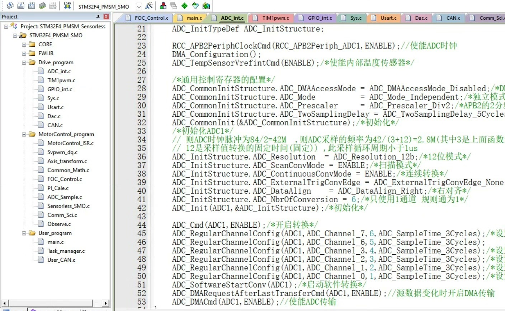Click the Project panel scrollbar left arrow
The image size is (505, 311).
tap(4, 303)
